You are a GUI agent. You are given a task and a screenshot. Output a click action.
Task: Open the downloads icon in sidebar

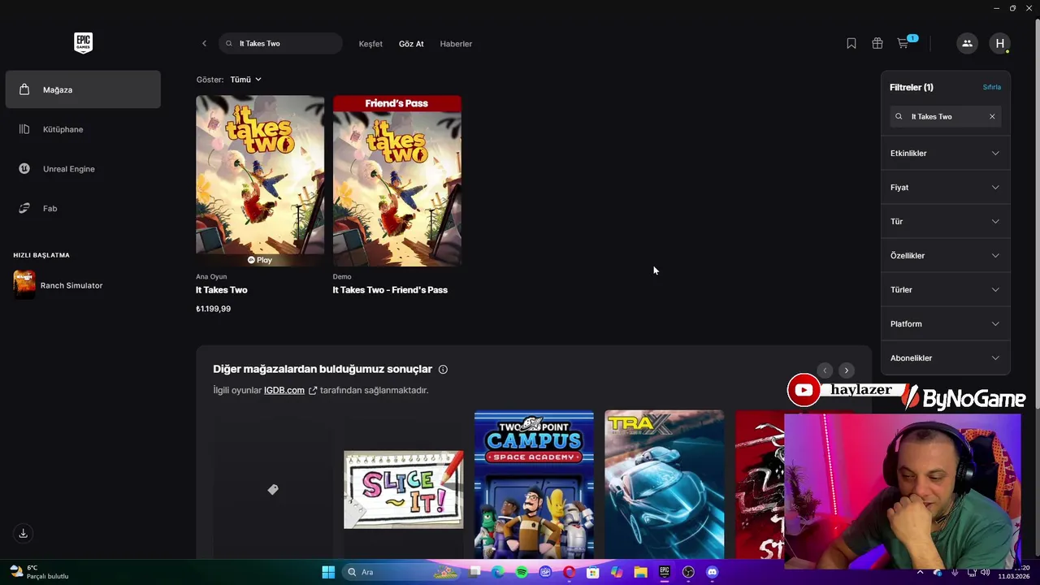click(23, 533)
